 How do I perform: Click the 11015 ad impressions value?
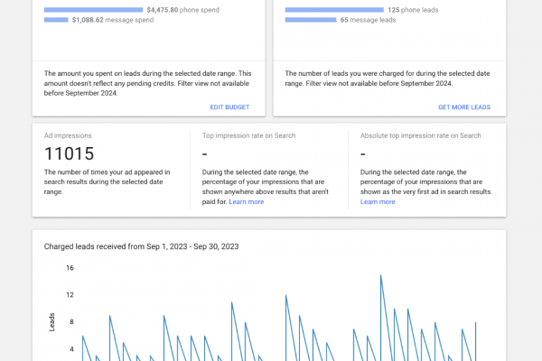pos(69,154)
